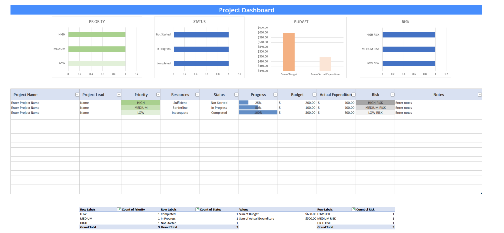This screenshot has height=233, width=504.
Task: Select Grand Total in the Risk pivot
Action: coord(325,227)
